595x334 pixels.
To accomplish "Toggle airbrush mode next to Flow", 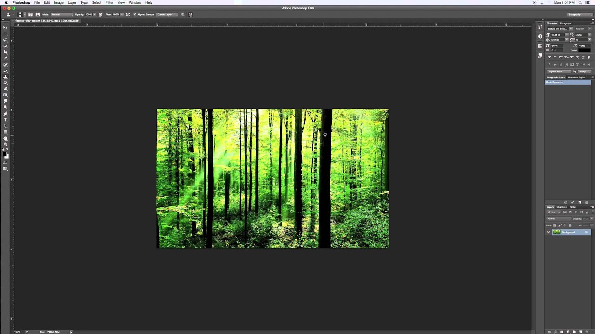I will (128, 14).
